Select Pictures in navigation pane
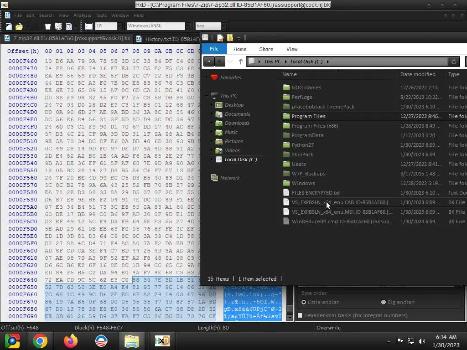Viewport: 467px width, 350px height. pyautogui.click(x=233, y=141)
